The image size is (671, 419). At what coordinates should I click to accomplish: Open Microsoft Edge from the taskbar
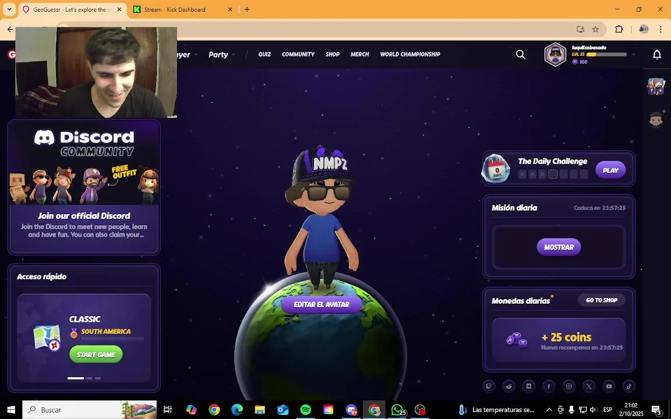click(x=237, y=410)
